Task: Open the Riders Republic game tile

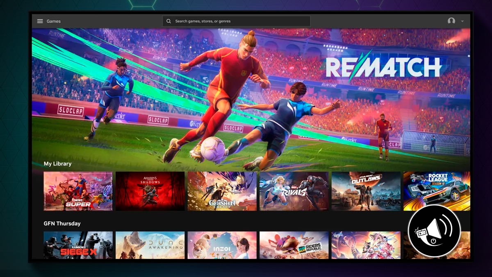Action: [x=294, y=245]
